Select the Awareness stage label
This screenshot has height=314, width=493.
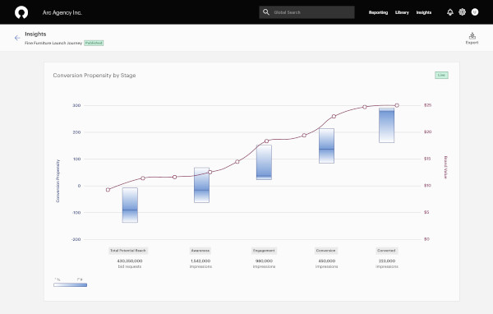[200, 251]
